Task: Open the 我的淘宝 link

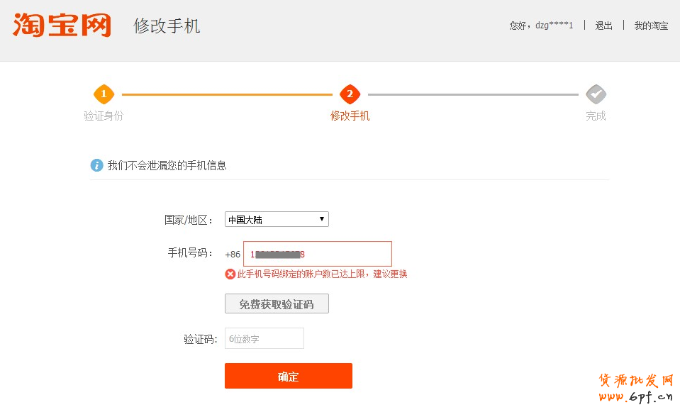Action: (x=651, y=26)
